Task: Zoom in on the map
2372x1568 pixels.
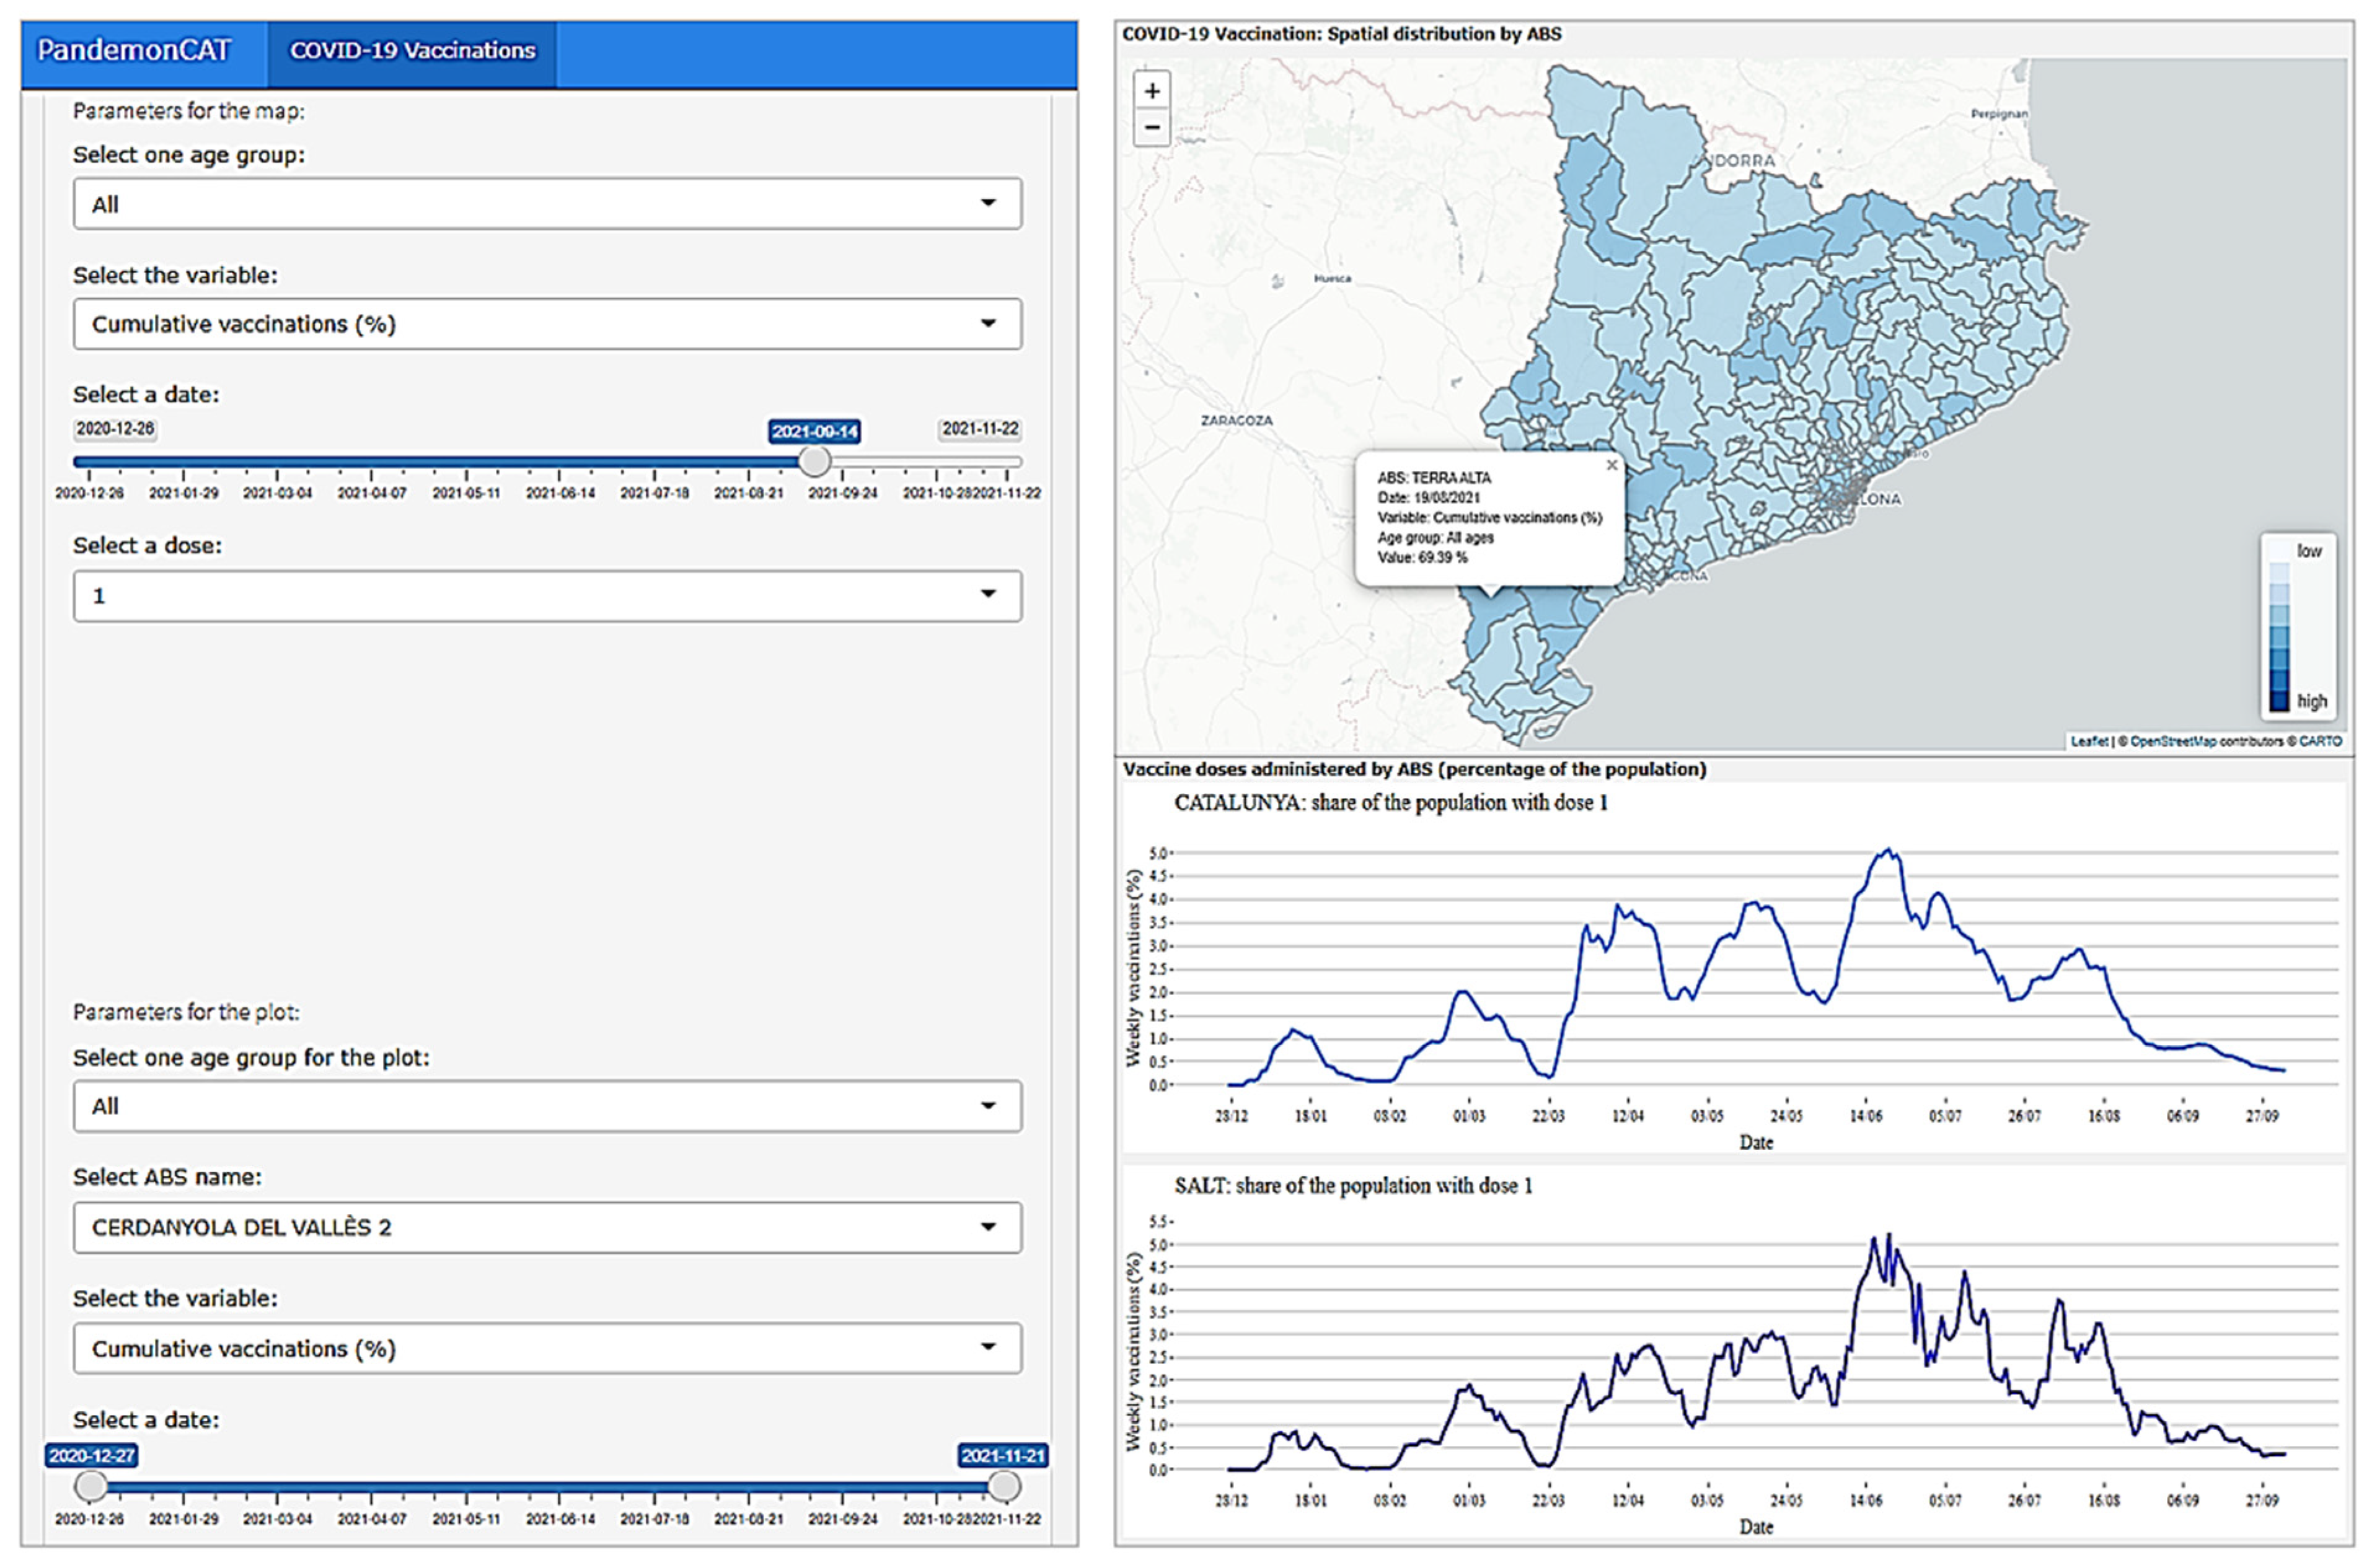Action: click(x=1152, y=91)
